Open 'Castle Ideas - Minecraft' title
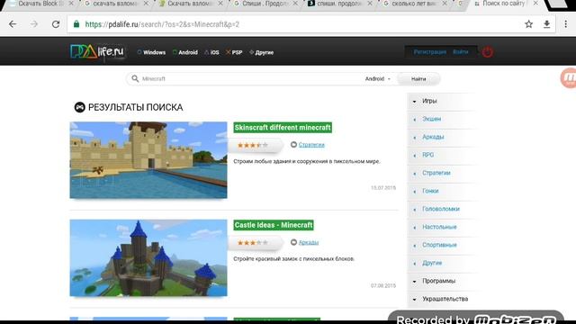576x324 pixels. [x=274, y=225]
